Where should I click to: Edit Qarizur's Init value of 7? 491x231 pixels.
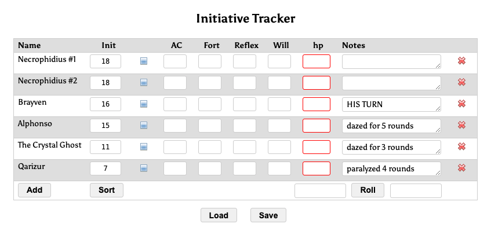pos(106,168)
